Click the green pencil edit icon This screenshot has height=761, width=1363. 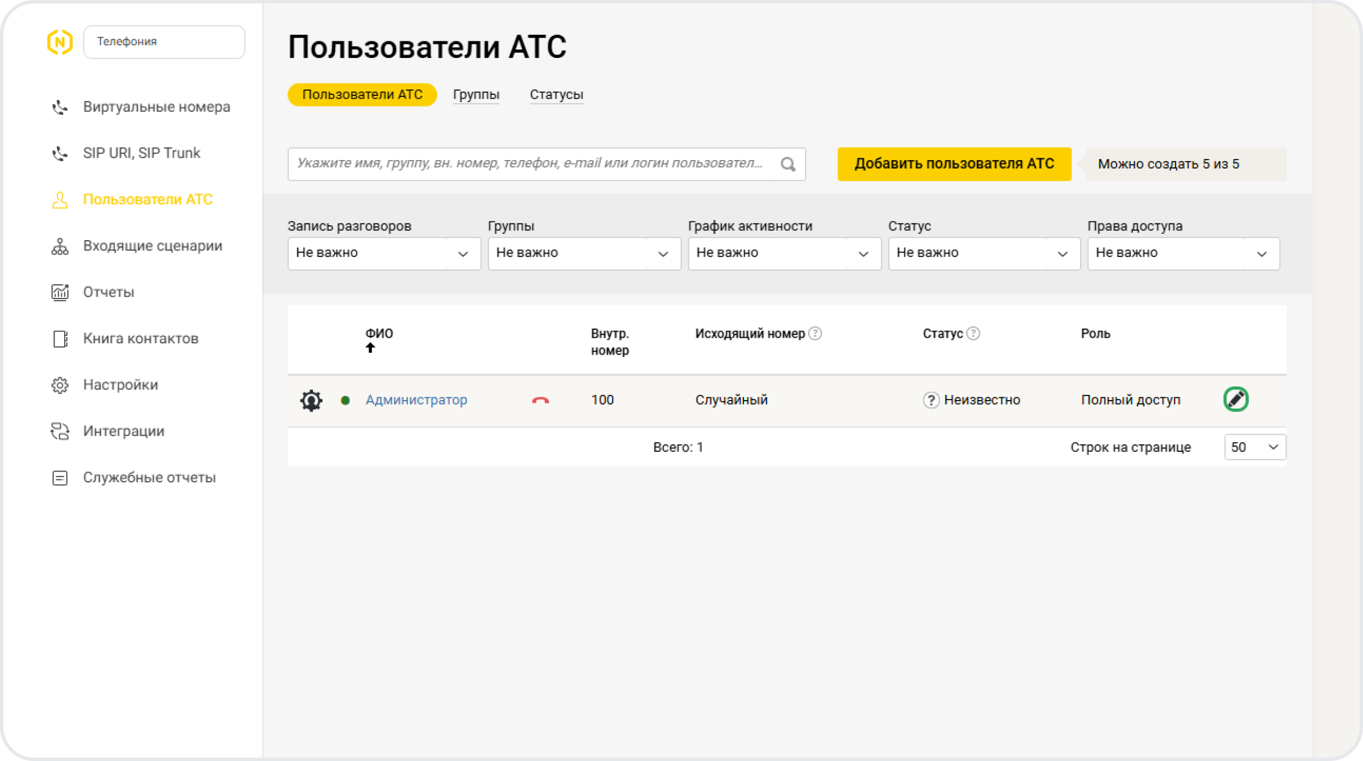[x=1236, y=400]
